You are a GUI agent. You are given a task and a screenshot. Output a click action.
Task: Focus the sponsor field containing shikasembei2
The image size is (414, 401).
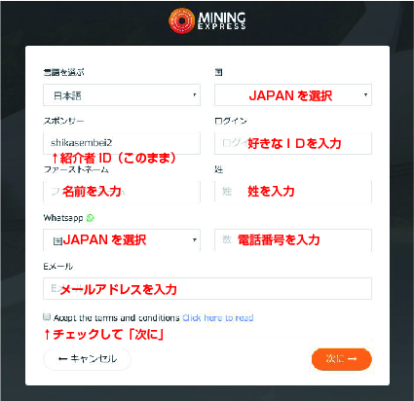[x=122, y=143]
